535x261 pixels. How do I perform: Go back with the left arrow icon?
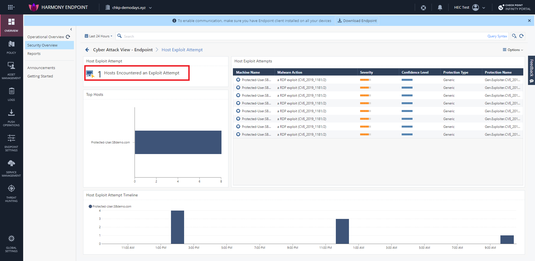87,50
